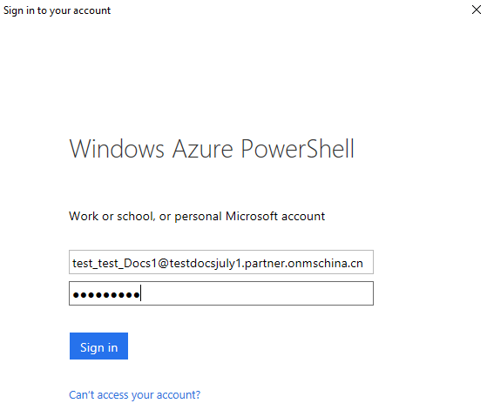The height and width of the screenshot is (410, 487).
Task: Click the Work or school account label
Action: coord(197,217)
